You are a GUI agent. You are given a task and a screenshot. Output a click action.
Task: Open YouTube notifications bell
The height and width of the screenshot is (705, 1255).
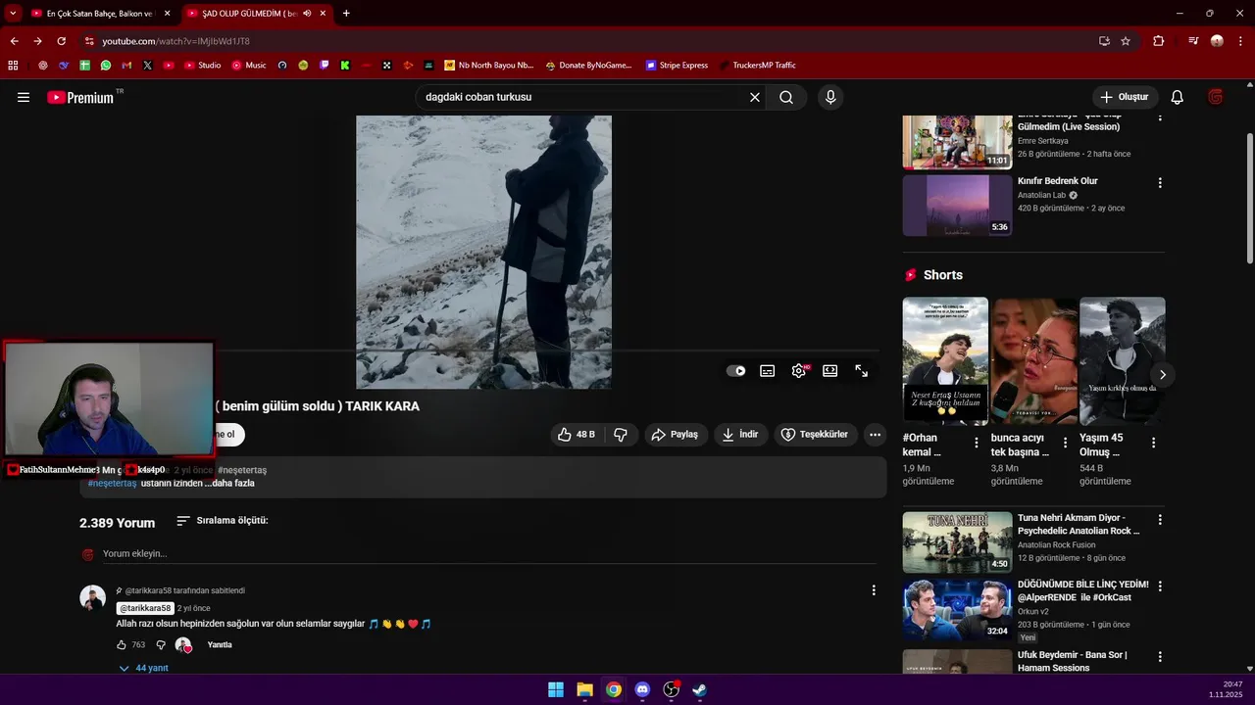1178,97
